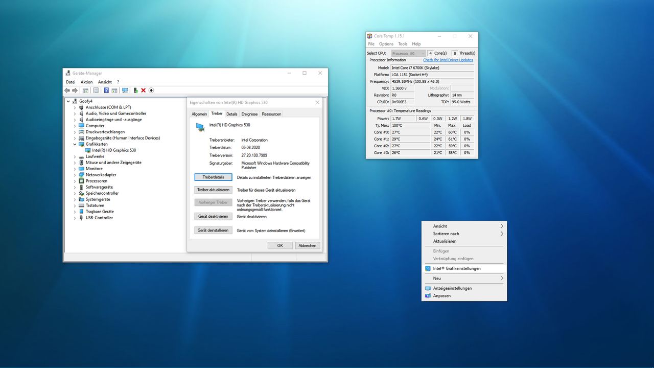Click the Treiber aktualisieren button
Viewport: 654px width, 368px height.
(x=214, y=190)
